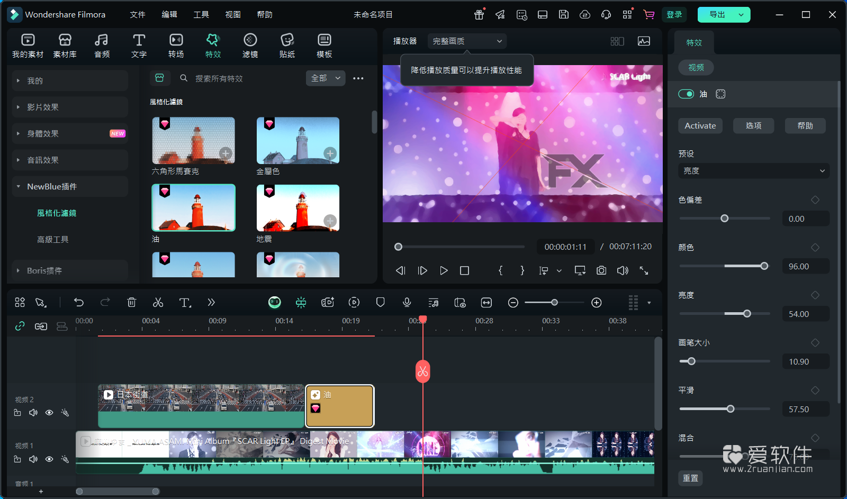Step back one frame in player

pyautogui.click(x=400, y=270)
